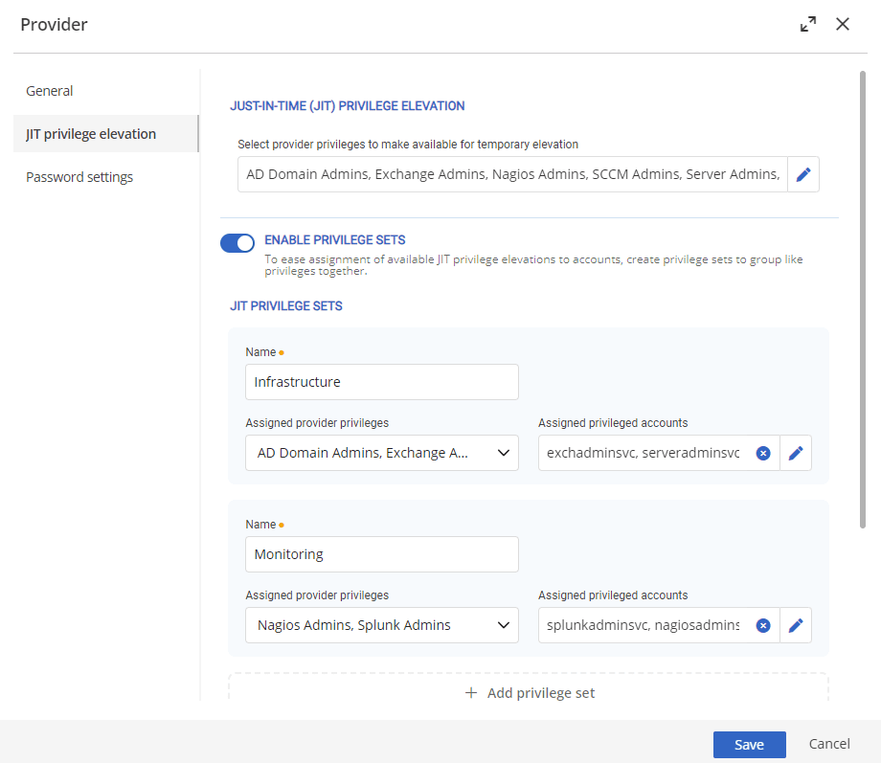Expand the Provider dialog to full size
This screenshot has height=763, width=881.
(x=808, y=25)
